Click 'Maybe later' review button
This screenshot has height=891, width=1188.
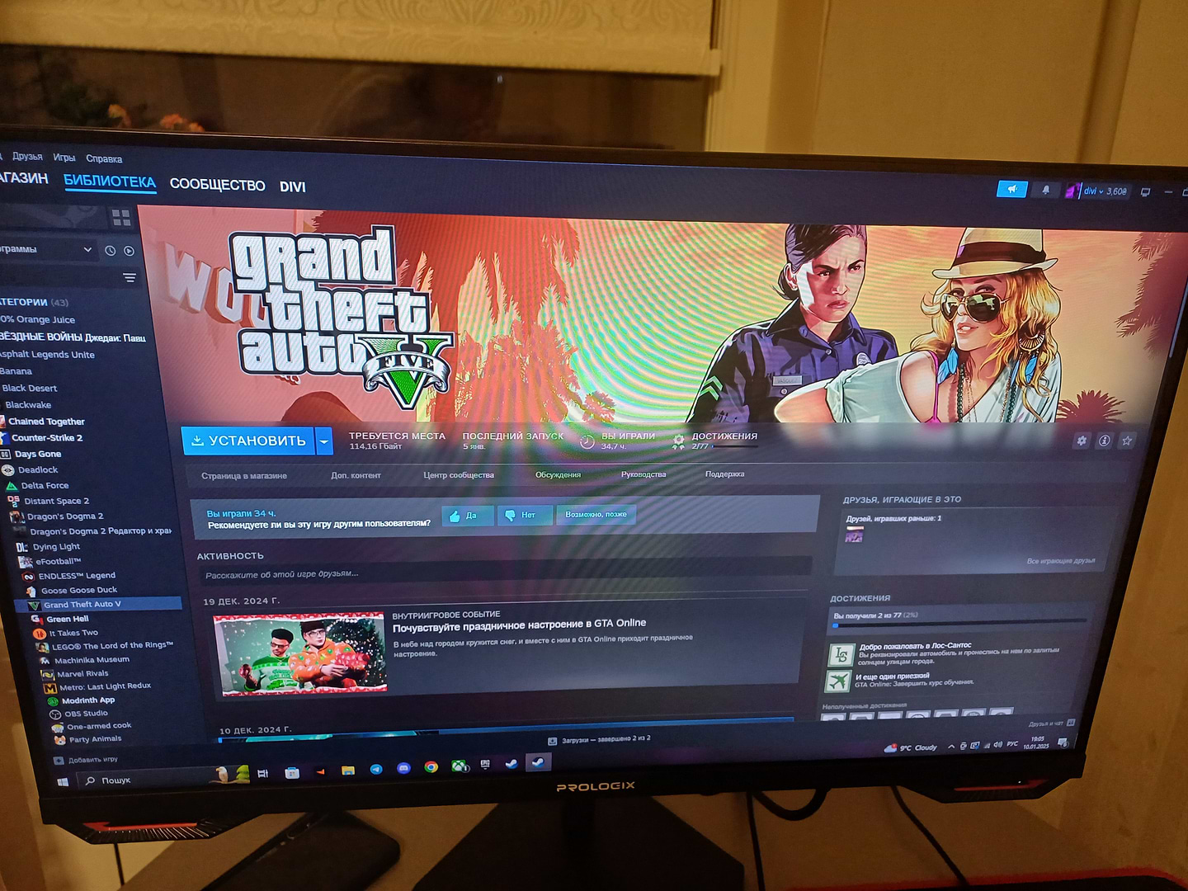pos(596,515)
